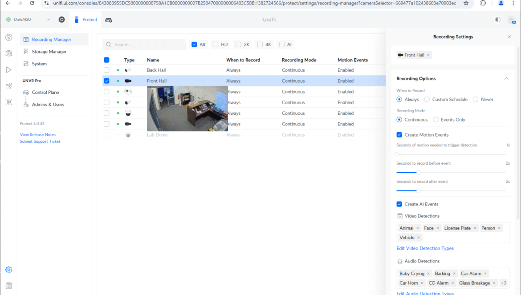Toggle the Create Motion Events checkbox
This screenshot has width=521, height=295.
[399, 135]
